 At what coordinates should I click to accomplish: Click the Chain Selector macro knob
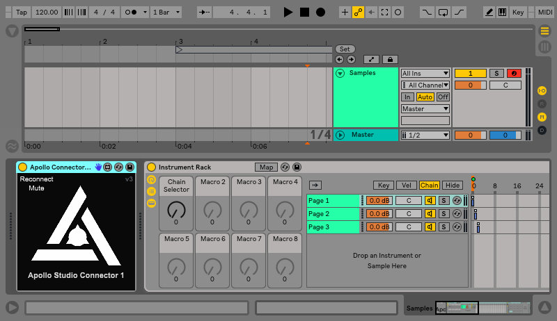coord(176,208)
